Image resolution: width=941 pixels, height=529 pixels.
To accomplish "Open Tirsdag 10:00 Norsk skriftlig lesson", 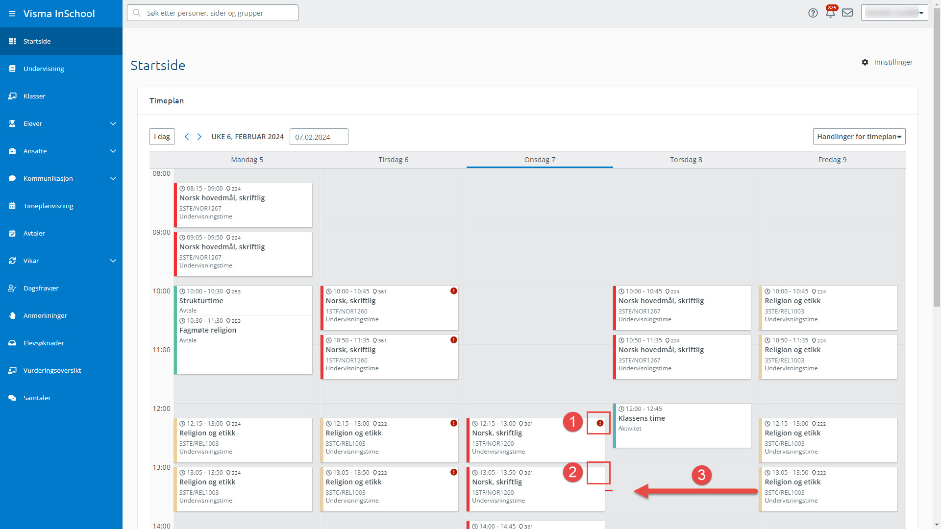I will pos(390,308).
